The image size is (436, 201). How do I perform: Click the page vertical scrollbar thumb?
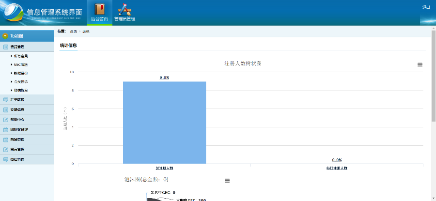click(x=434, y=76)
